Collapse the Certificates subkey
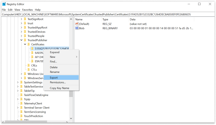The image size is (216, 125). coord(25,44)
